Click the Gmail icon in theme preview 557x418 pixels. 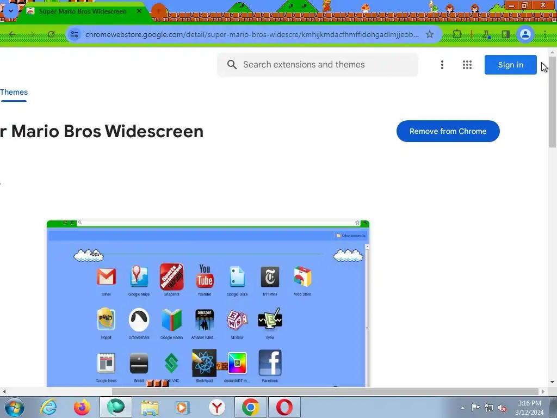click(106, 277)
